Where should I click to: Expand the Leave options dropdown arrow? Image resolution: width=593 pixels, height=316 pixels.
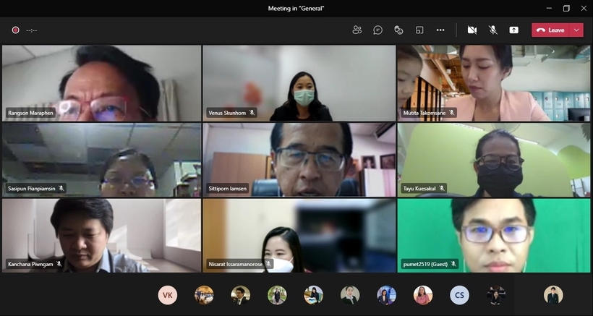[x=576, y=30]
